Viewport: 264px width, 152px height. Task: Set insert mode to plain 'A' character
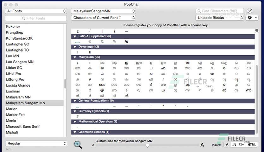point(227,145)
